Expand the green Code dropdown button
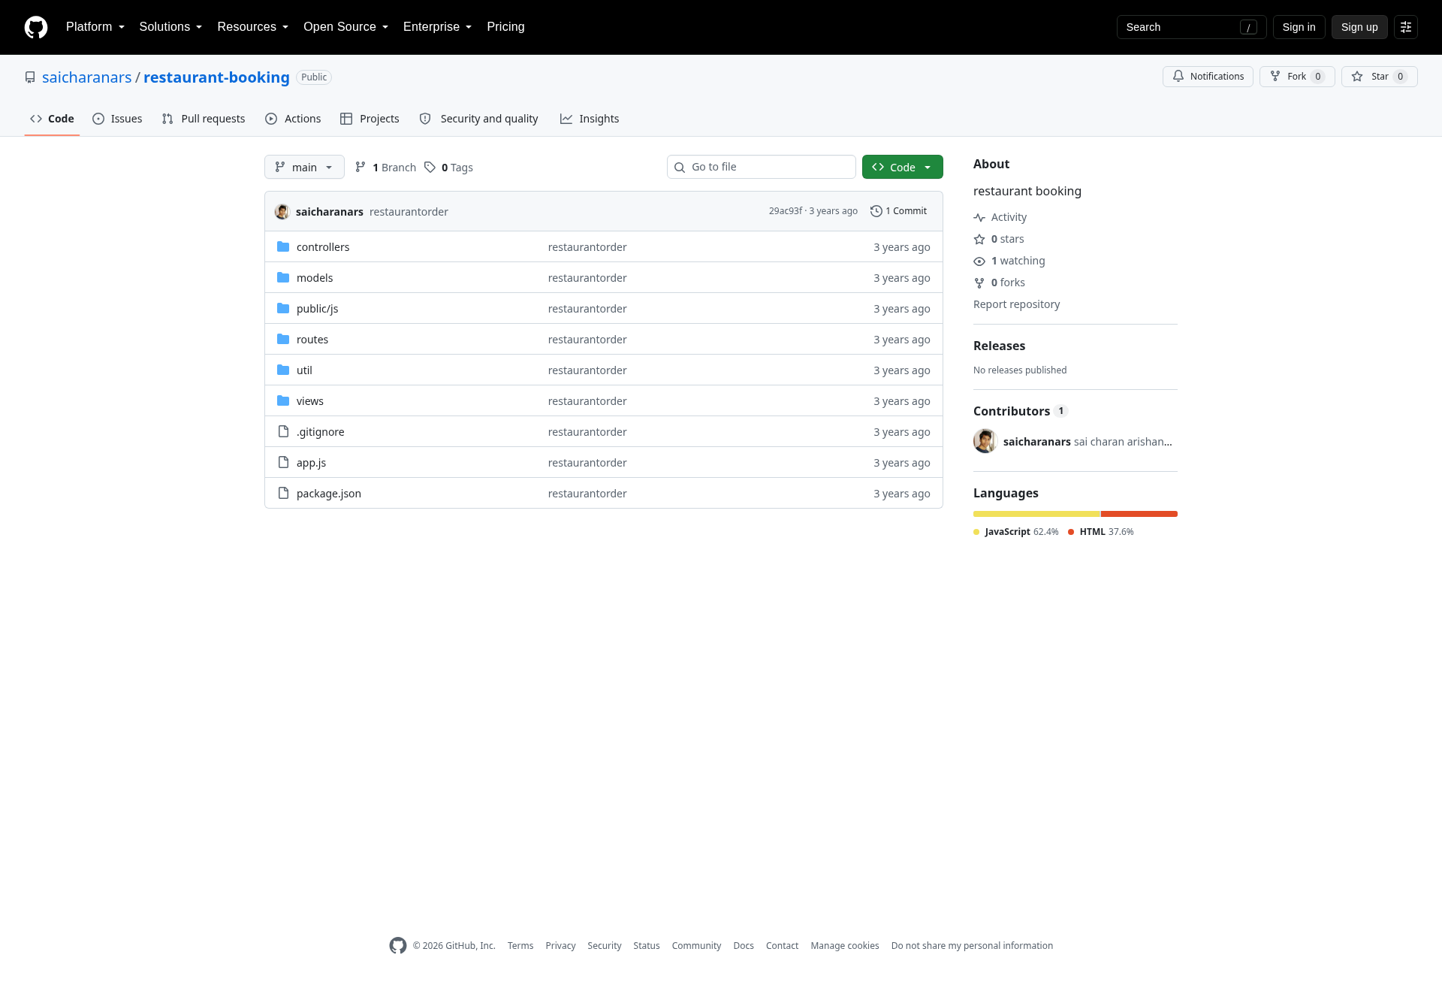Image resolution: width=1442 pixels, height=985 pixels. tap(903, 167)
